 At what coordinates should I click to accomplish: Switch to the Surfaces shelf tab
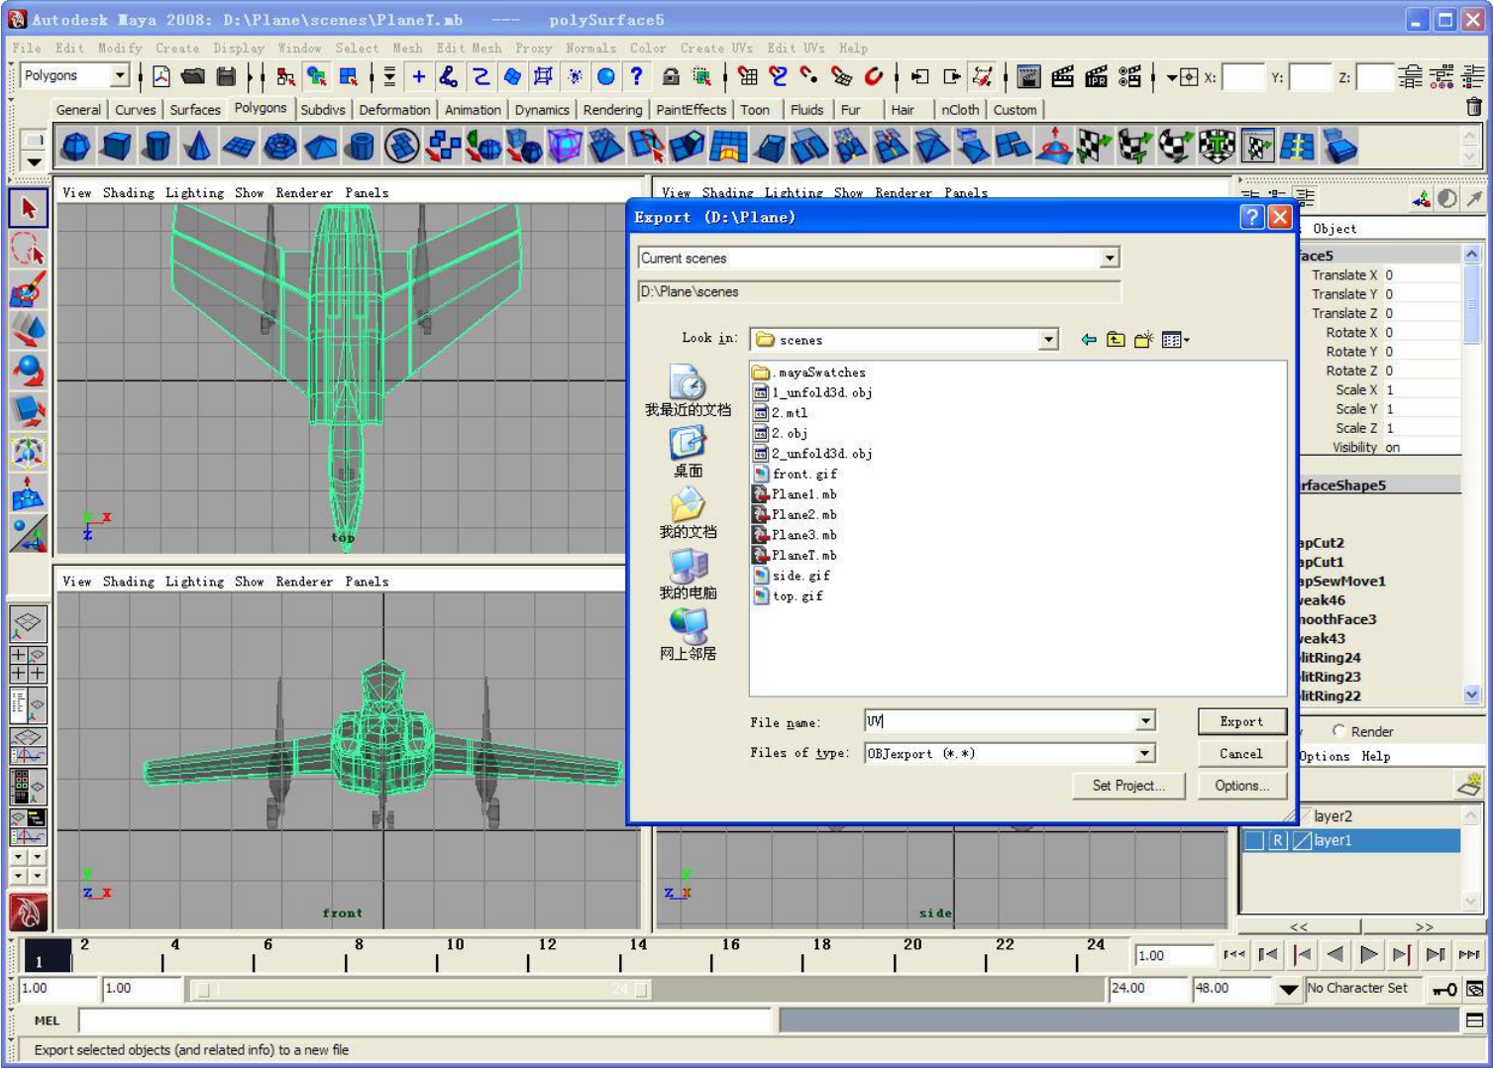click(x=195, y=110)
